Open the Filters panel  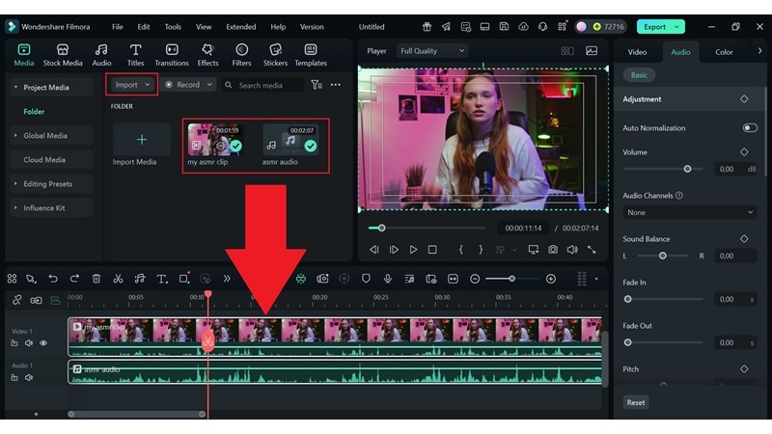pyautogui.click(x=241, y=55)
